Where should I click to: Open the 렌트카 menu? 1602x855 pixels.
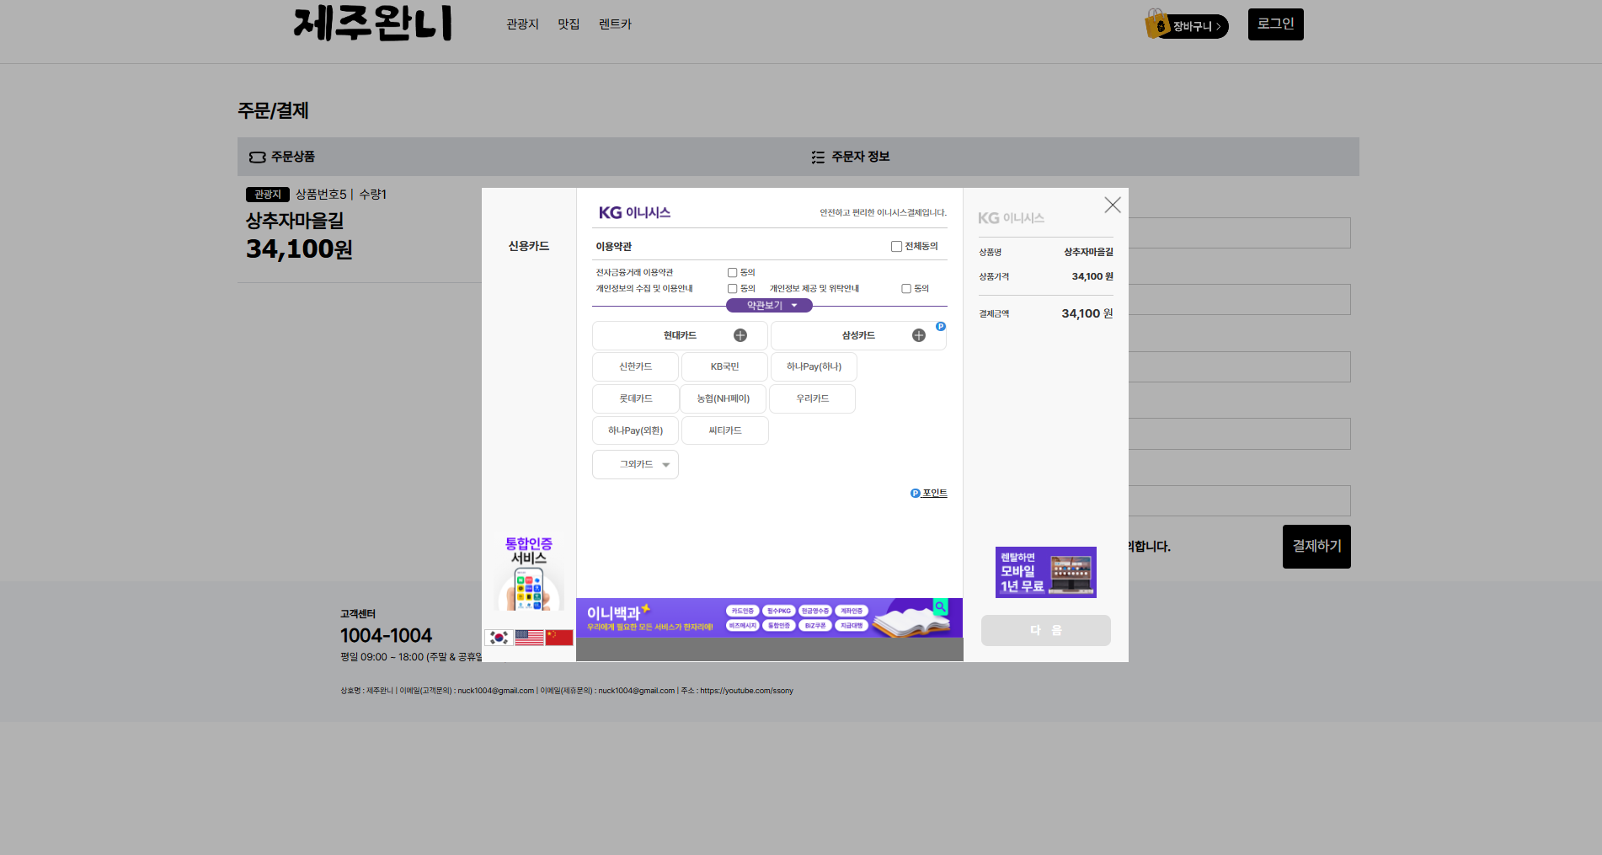615,24
